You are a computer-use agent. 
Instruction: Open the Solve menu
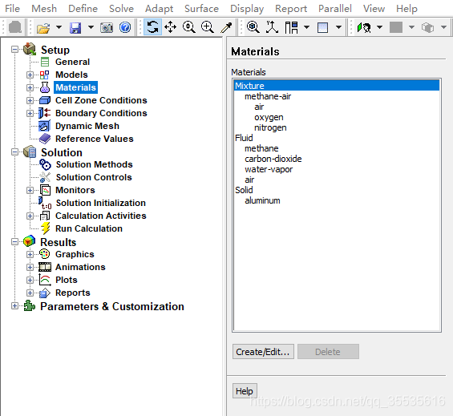121,9
